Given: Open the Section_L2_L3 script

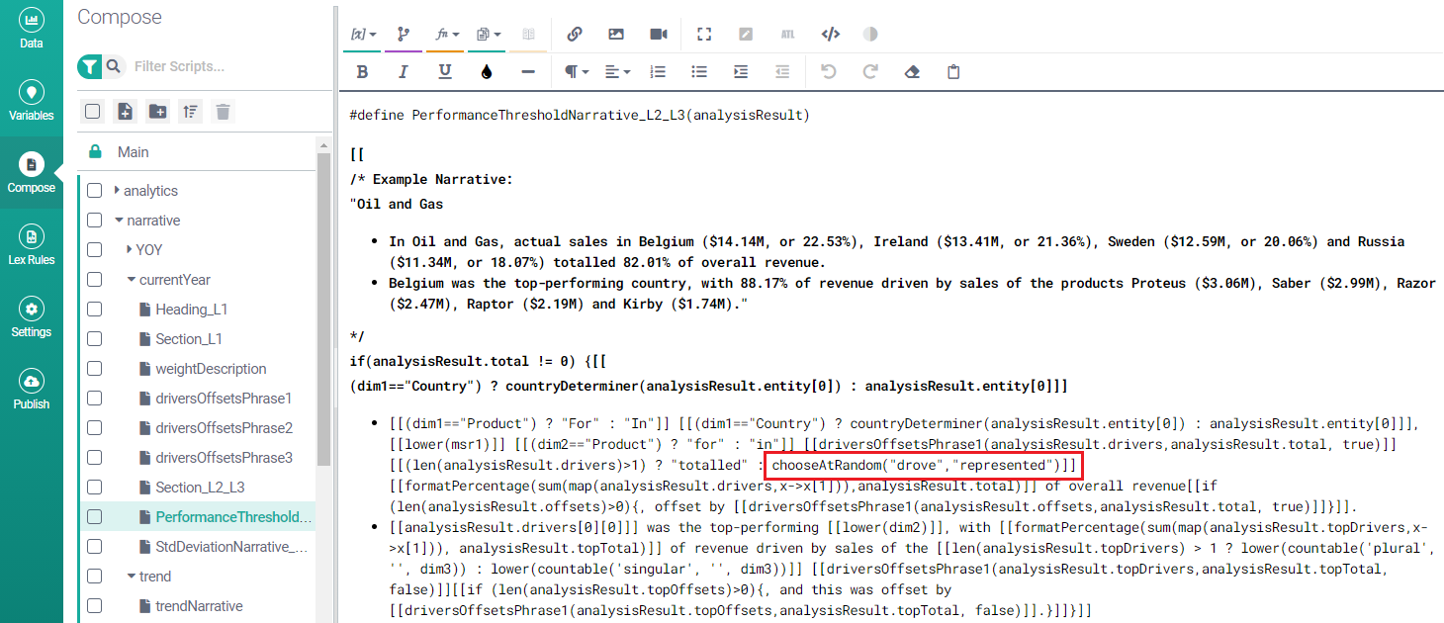Looking at the screenshot, I should [x=200, y=488].
